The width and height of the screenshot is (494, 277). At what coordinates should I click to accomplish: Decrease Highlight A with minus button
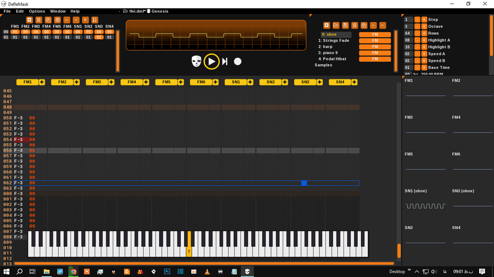417,40
